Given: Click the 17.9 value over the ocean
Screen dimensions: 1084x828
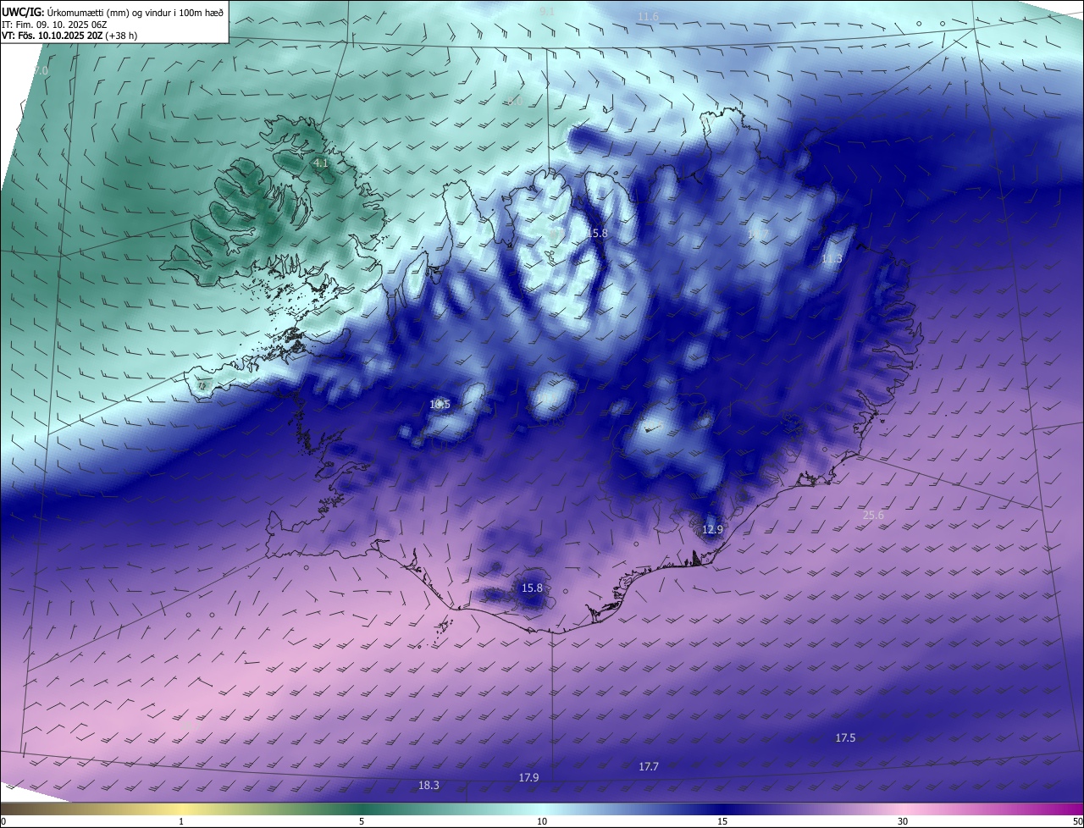Looking at the screenshot, I should [x=528, y=777].
